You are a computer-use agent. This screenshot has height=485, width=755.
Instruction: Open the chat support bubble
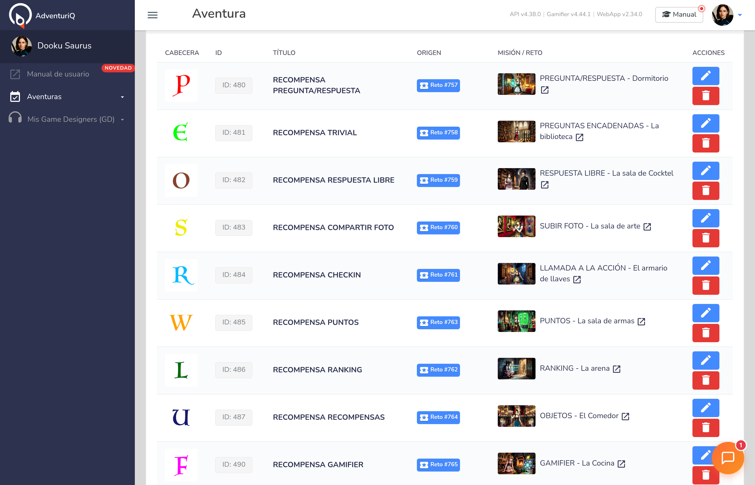(727, 458)
